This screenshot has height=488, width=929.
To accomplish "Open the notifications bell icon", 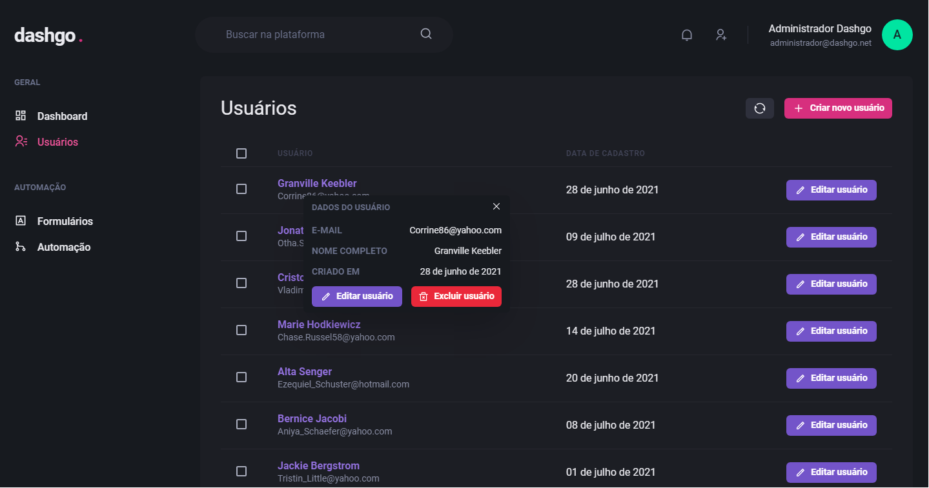I will click(686, 35).
